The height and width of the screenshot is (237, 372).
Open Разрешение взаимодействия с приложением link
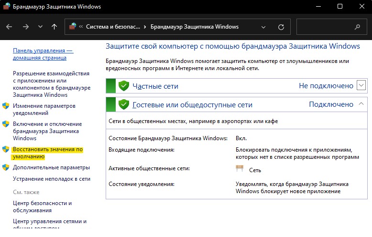tap(52, 84)
